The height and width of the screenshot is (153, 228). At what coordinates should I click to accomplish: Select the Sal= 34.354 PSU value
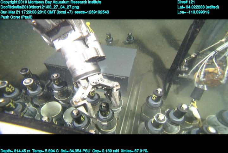(x=75, y=151)
